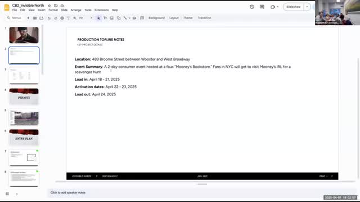Expand the Slideshow options arrow
Image resolution: width=360 pixels, height=202 pixels.
(307, 7)
